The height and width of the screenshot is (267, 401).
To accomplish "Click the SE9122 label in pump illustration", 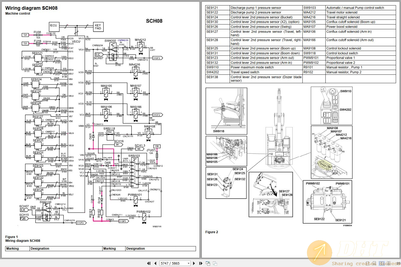I will pyautogui.click(x=319, y=219).
